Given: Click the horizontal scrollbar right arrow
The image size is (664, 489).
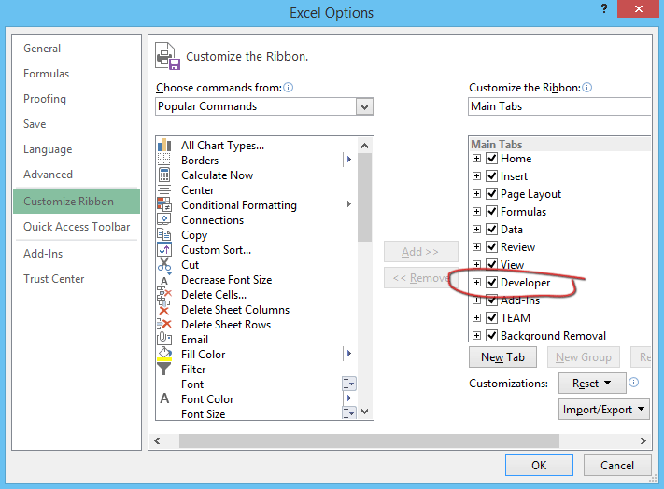Looking at the screenshot, I should pyautogui.click(x=643, y=440).
